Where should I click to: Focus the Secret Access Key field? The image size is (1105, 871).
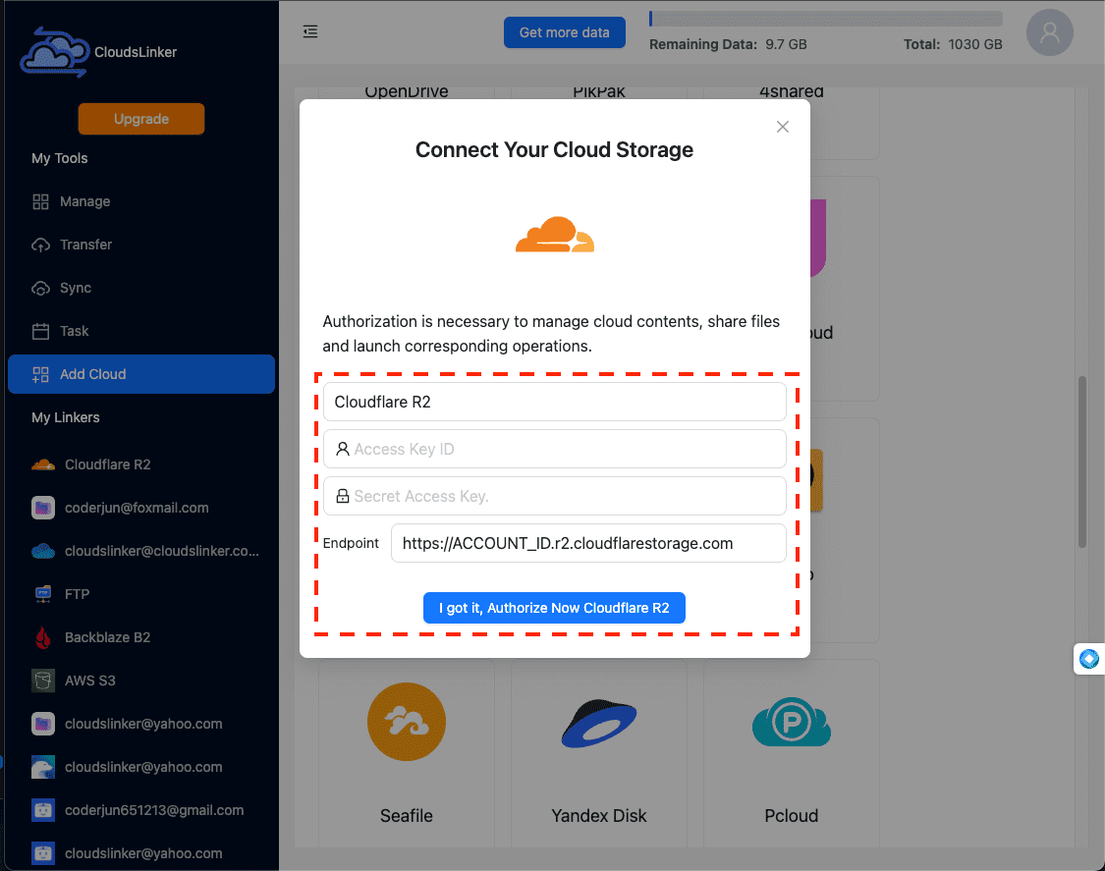coord(555,496)
